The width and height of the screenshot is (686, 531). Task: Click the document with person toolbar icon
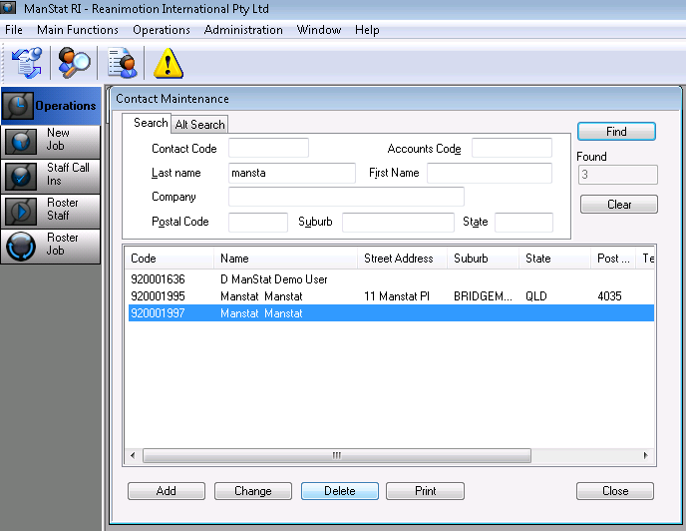tap(122, 63)
